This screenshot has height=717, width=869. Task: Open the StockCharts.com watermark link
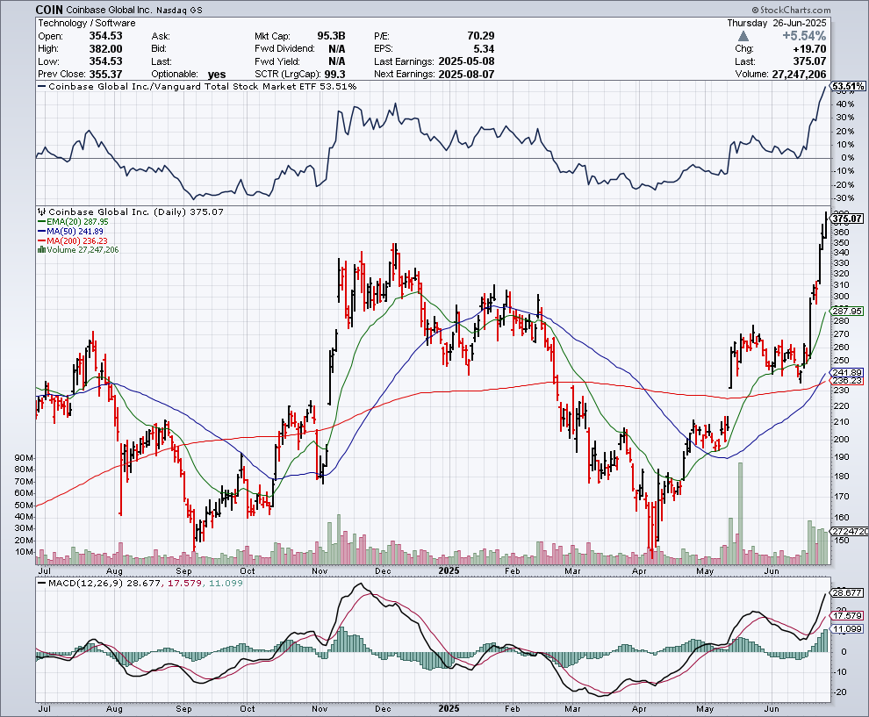791,10
